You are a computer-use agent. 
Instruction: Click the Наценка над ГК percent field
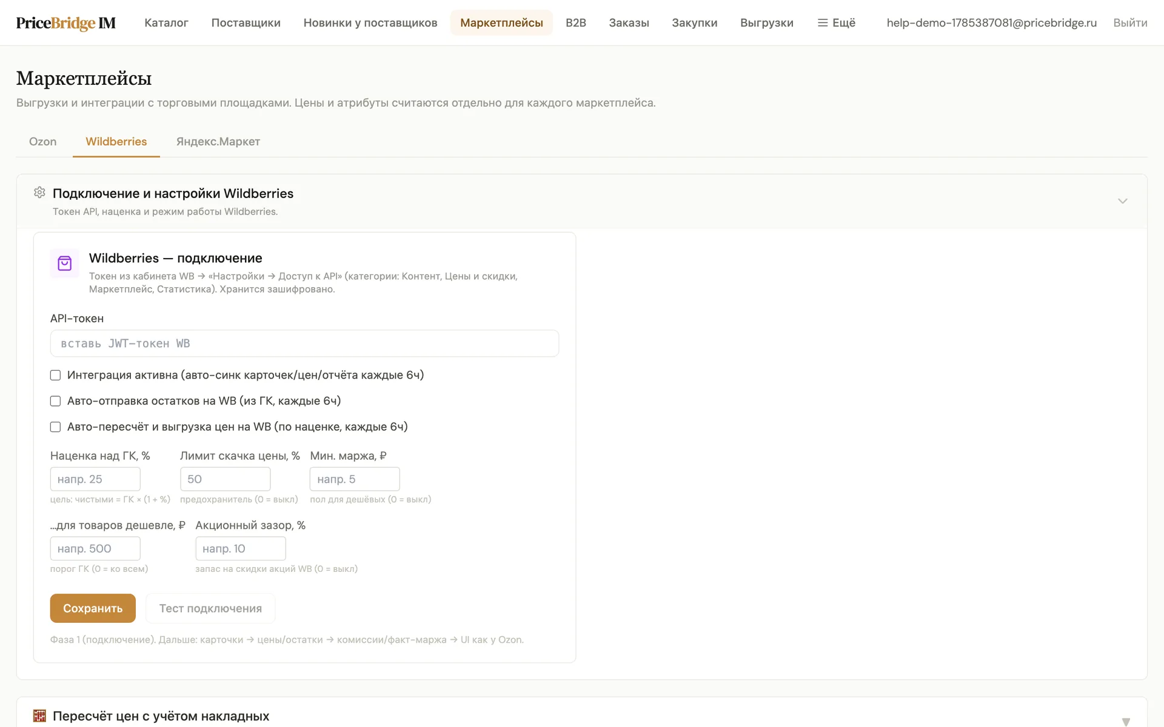pos(95,479)
